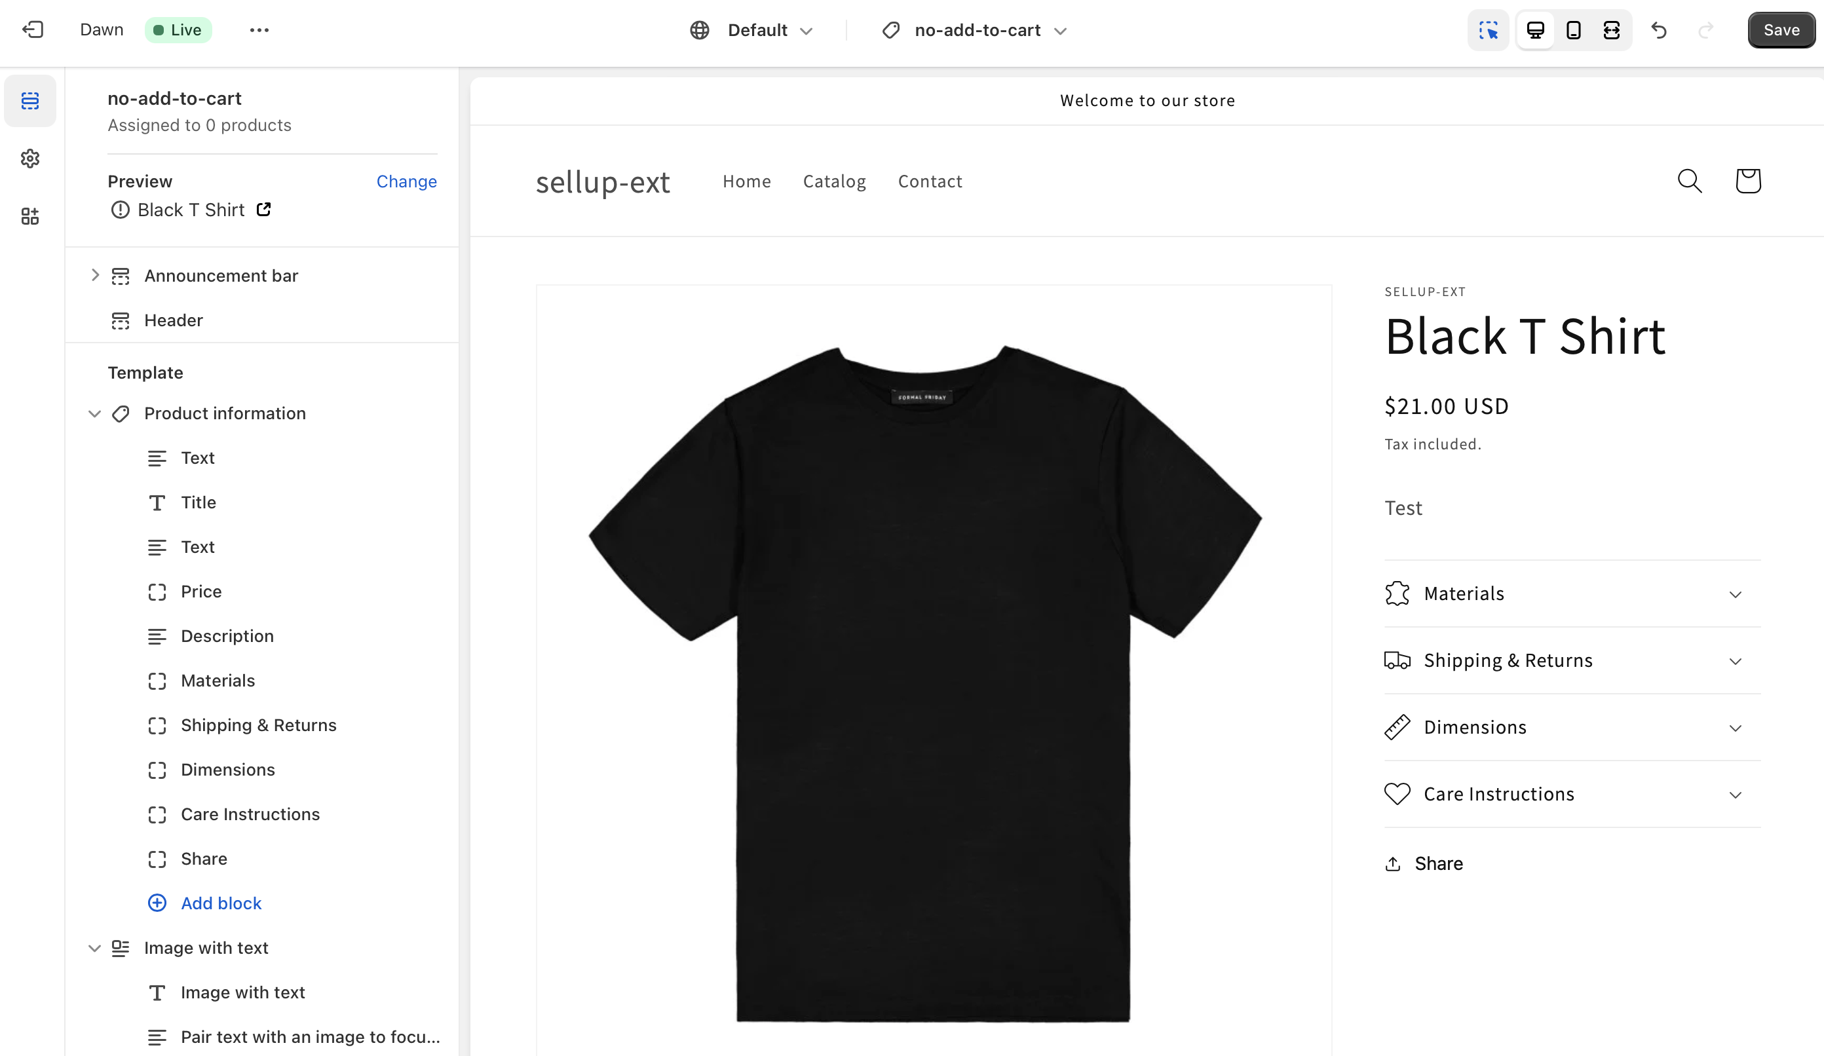The height and width of the screenshot is (1056, 1824).
Task: Click the exit editor icon
Action: [33, 29]
